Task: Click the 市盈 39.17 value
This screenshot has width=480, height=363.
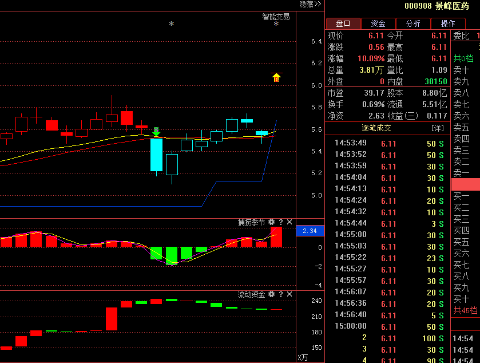Action: (374, 93)
